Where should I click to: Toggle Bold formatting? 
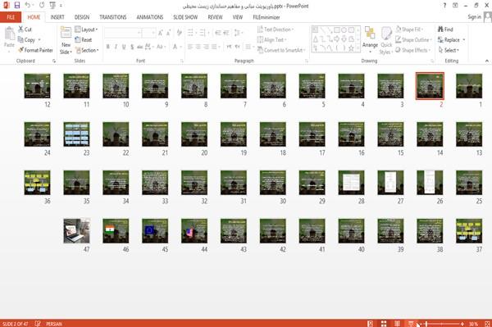[108, 47]
